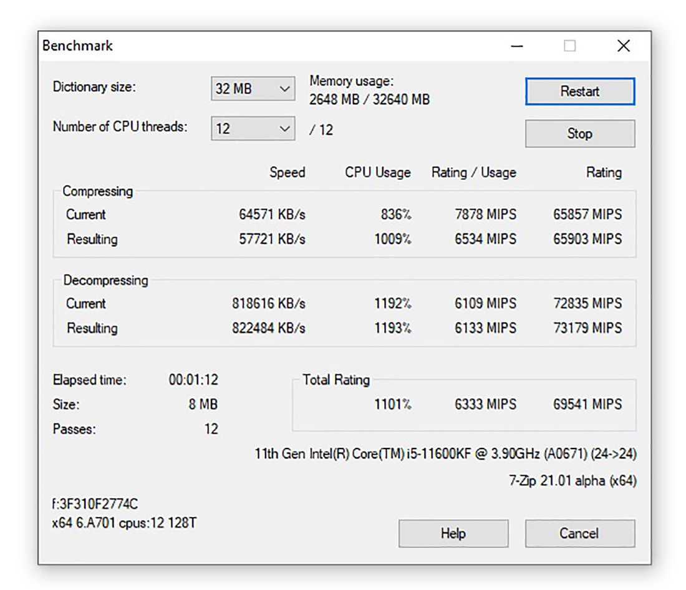Click the Total Rating value 69541 MIPS
This screenshot has height=590, width=686.
tap(587, 404)
